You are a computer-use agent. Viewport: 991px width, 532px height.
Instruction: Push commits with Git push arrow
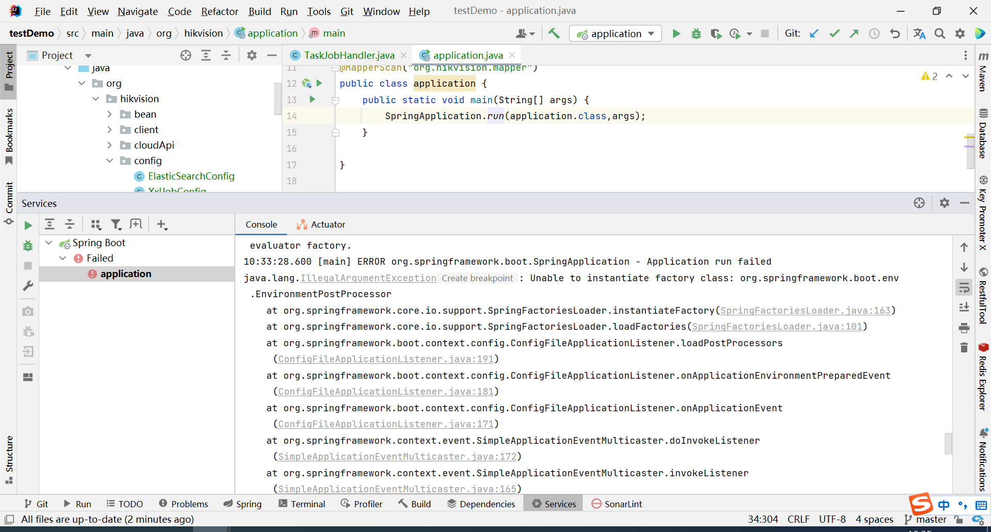click(854, 34)
